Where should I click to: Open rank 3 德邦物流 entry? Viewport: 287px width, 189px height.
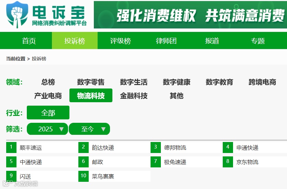[x=187, y=147]
